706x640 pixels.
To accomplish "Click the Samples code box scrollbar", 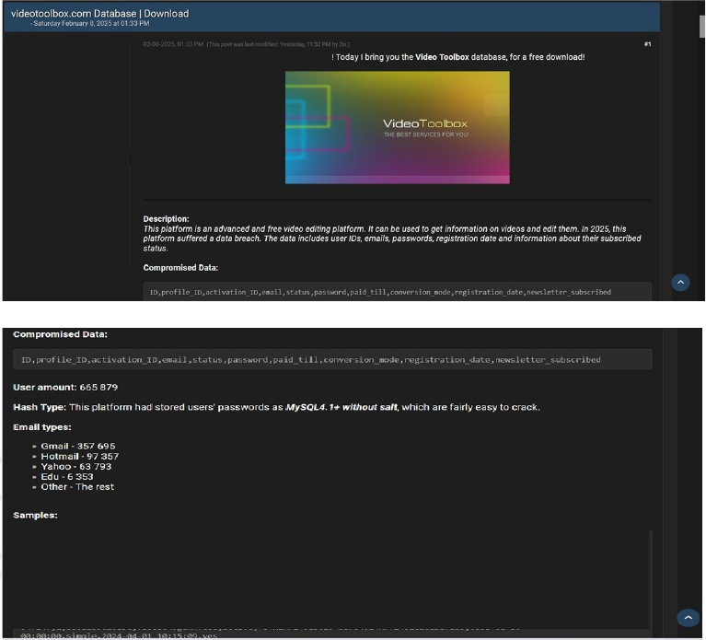I will [650, 578].
